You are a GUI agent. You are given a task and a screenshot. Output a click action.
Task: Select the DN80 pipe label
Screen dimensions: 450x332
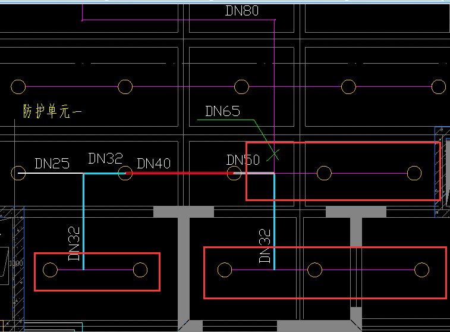[242, 11]
